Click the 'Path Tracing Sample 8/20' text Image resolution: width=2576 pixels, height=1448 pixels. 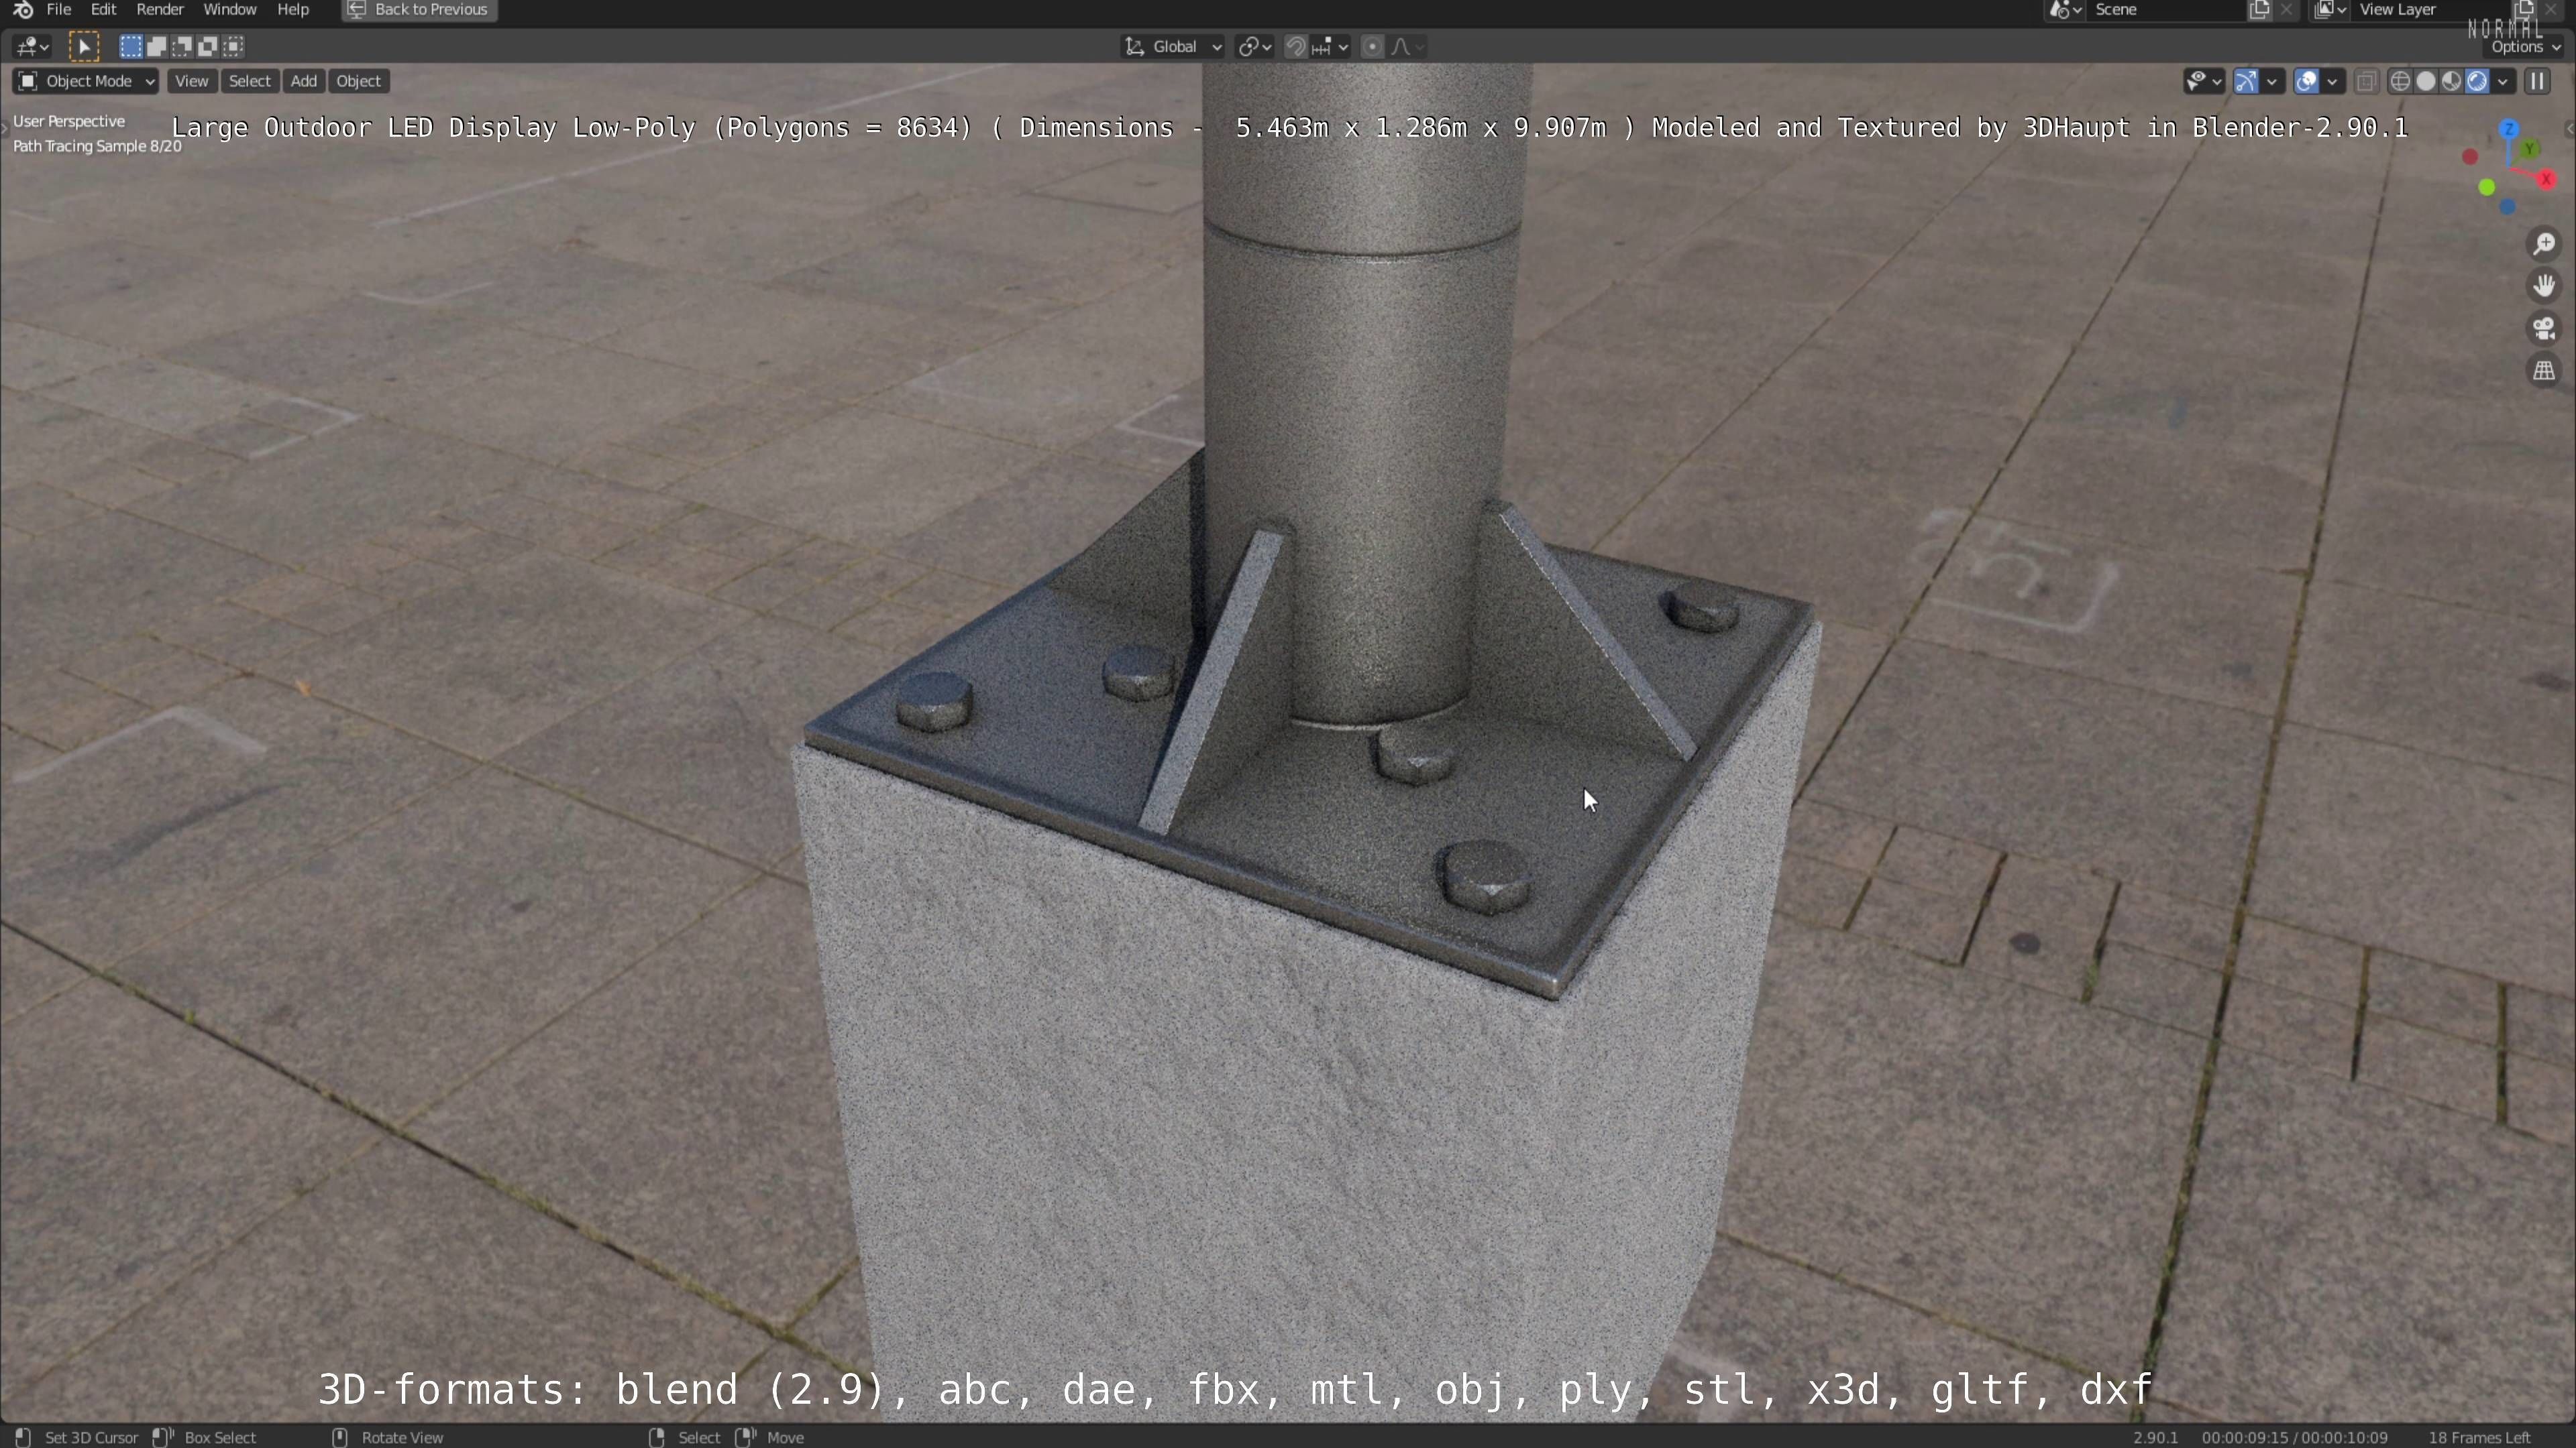point(97,146)
